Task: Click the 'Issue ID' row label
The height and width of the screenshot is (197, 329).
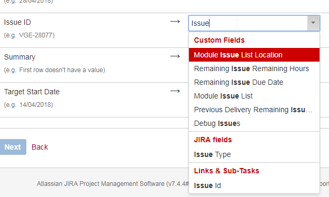Action: coord(17,22)
